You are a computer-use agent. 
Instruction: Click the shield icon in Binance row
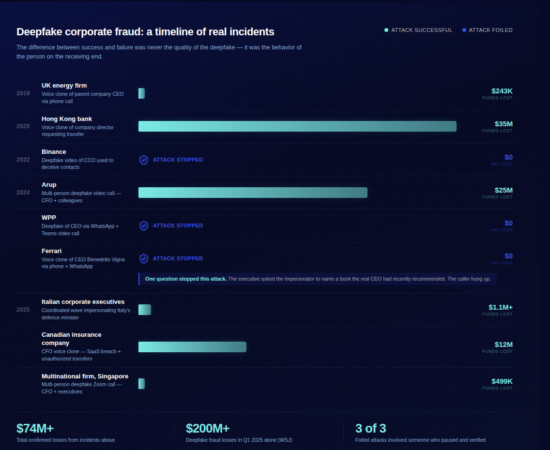click(144, 160)
